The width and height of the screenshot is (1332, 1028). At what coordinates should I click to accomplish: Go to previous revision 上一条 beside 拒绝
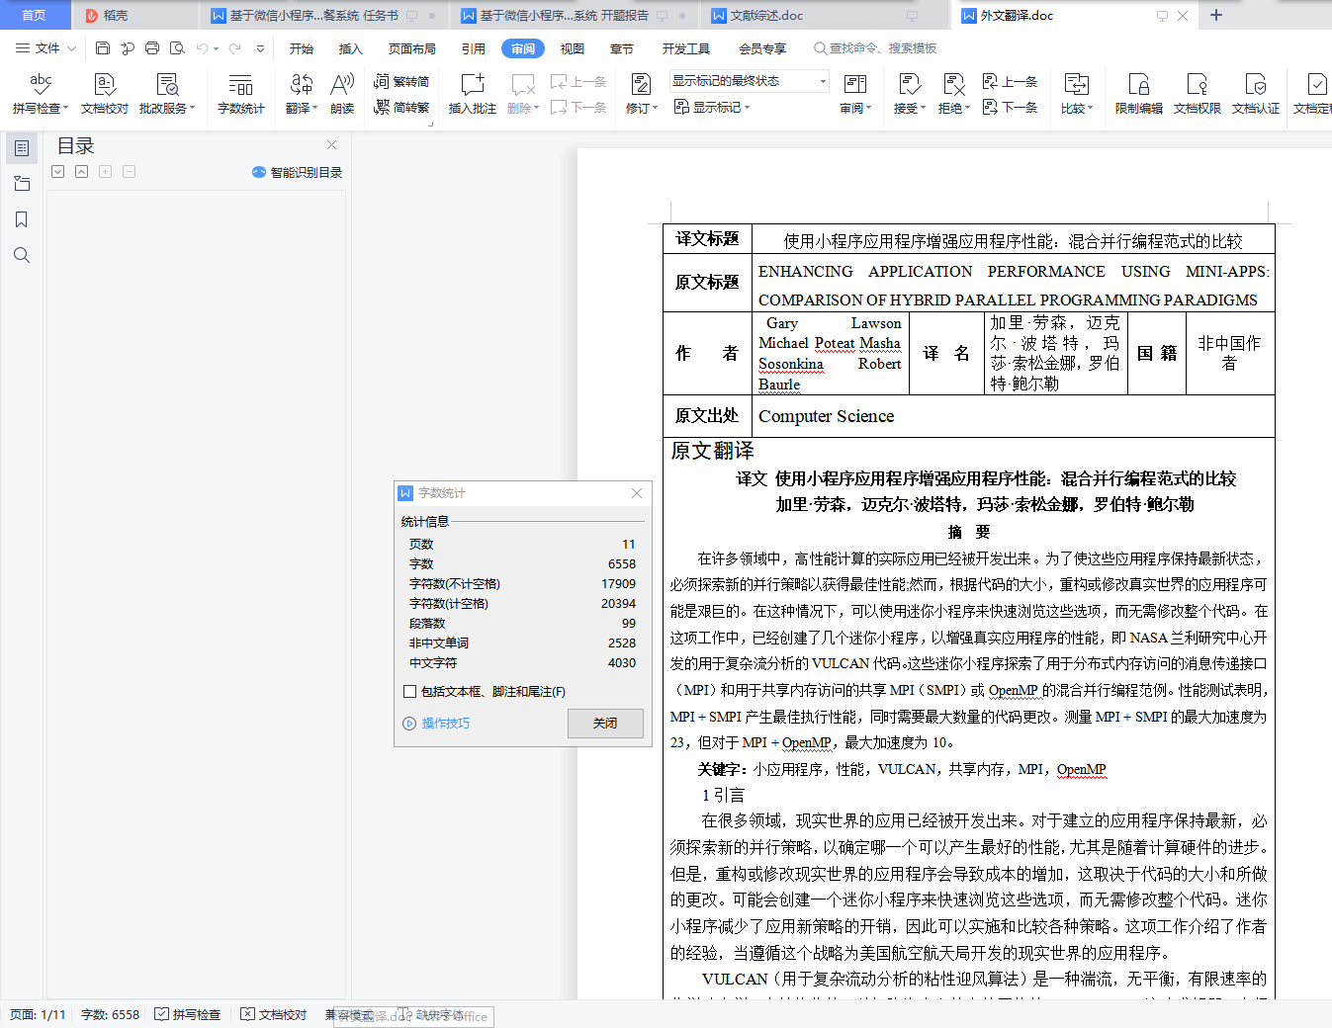(1010, 81)
